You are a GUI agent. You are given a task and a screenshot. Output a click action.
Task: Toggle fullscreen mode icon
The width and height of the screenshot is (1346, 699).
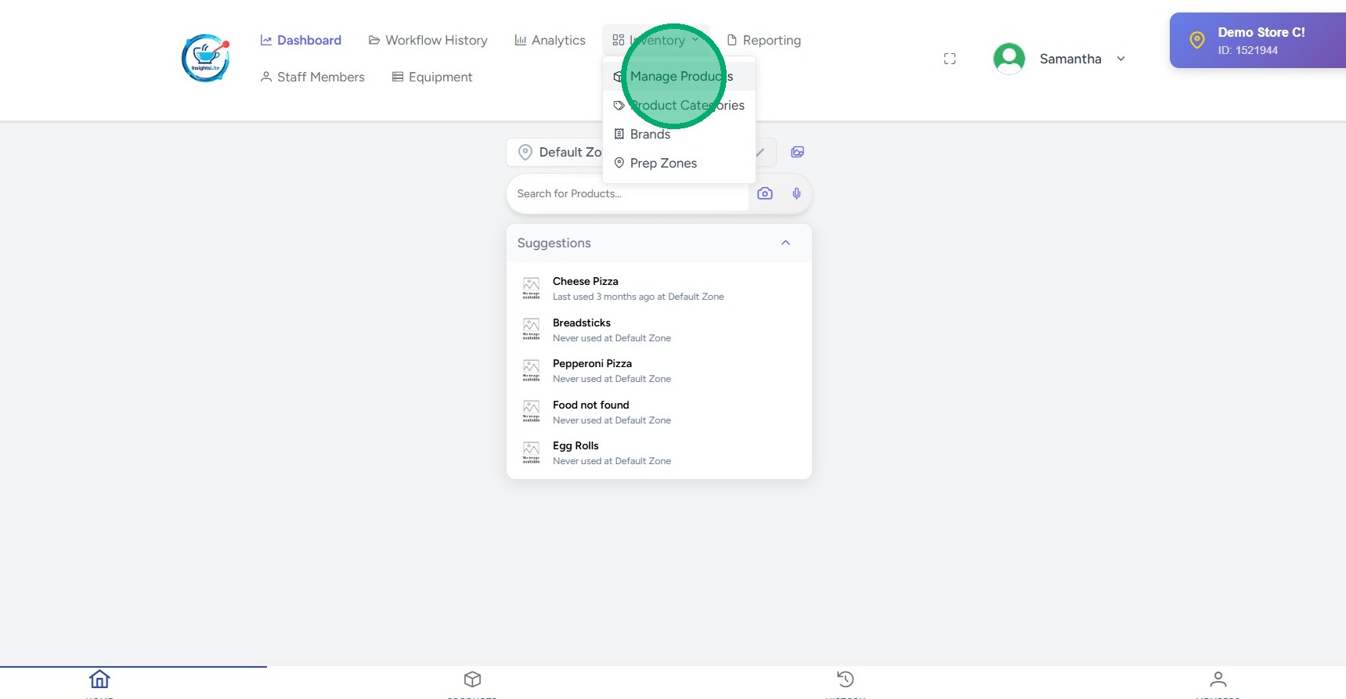(950, 59)
